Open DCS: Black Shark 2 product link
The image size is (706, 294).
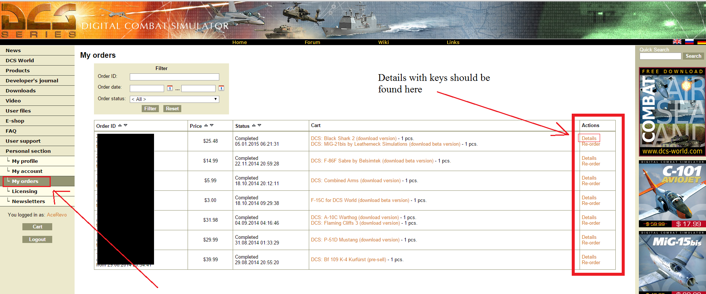coord(354,138)
